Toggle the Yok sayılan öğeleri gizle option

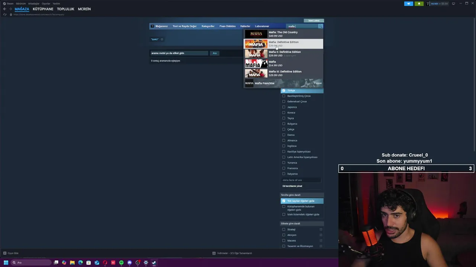pos(284,201)
